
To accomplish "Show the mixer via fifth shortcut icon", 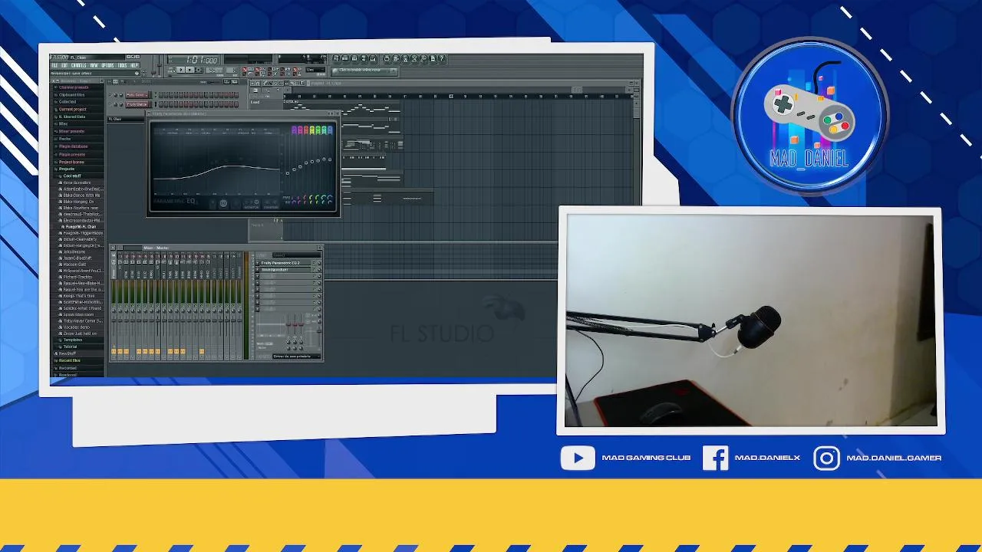I will [x=373, y=58].
